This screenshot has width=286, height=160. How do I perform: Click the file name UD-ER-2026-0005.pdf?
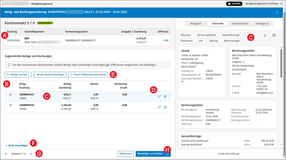coord(229,154)
